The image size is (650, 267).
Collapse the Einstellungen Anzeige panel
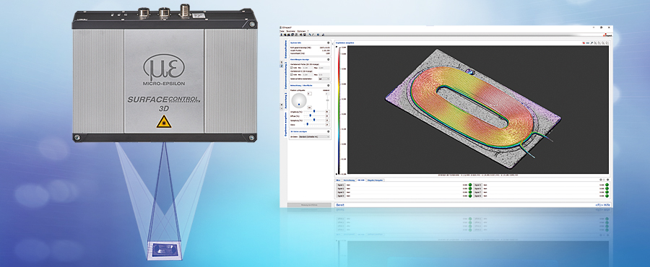tap(329, 59)
